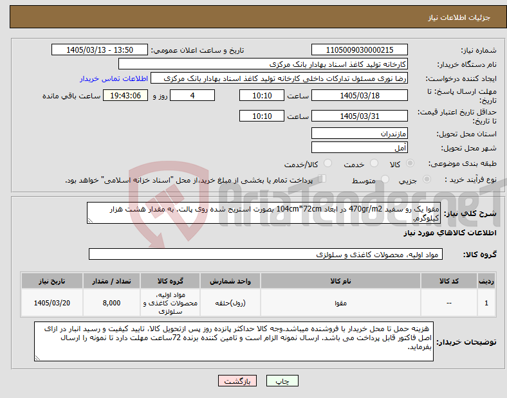Click the شماره نیاز number field

point(359,50)
